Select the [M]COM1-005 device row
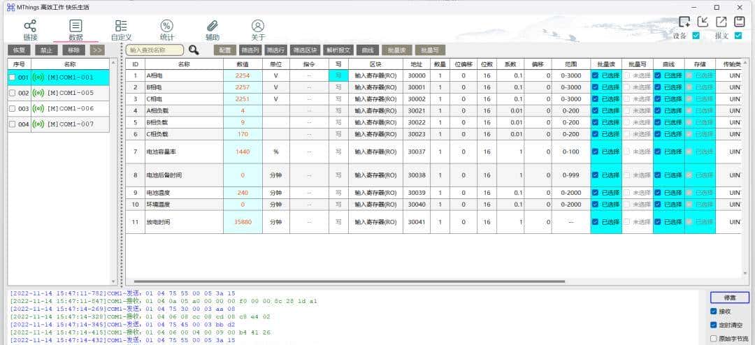The width and height of the screenshot is (755, 345). tap(58, 93)
